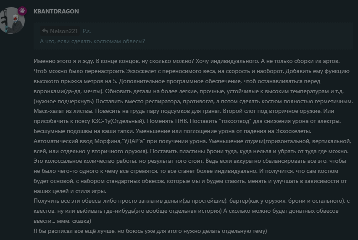Open the KBANTDRAGON username profile link
The image size is (358, 240).
point(56,11)
